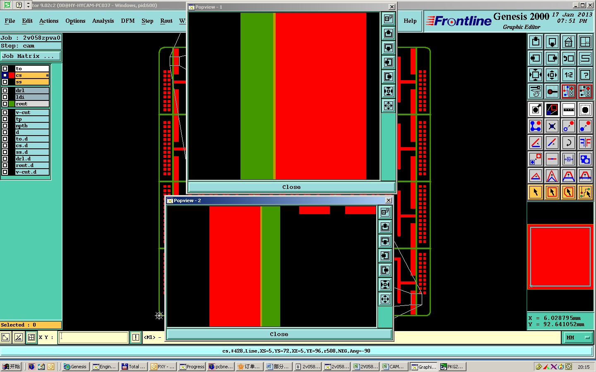
Task: Open the wrench and palette settings icon
Action: (x=536, y=91)
